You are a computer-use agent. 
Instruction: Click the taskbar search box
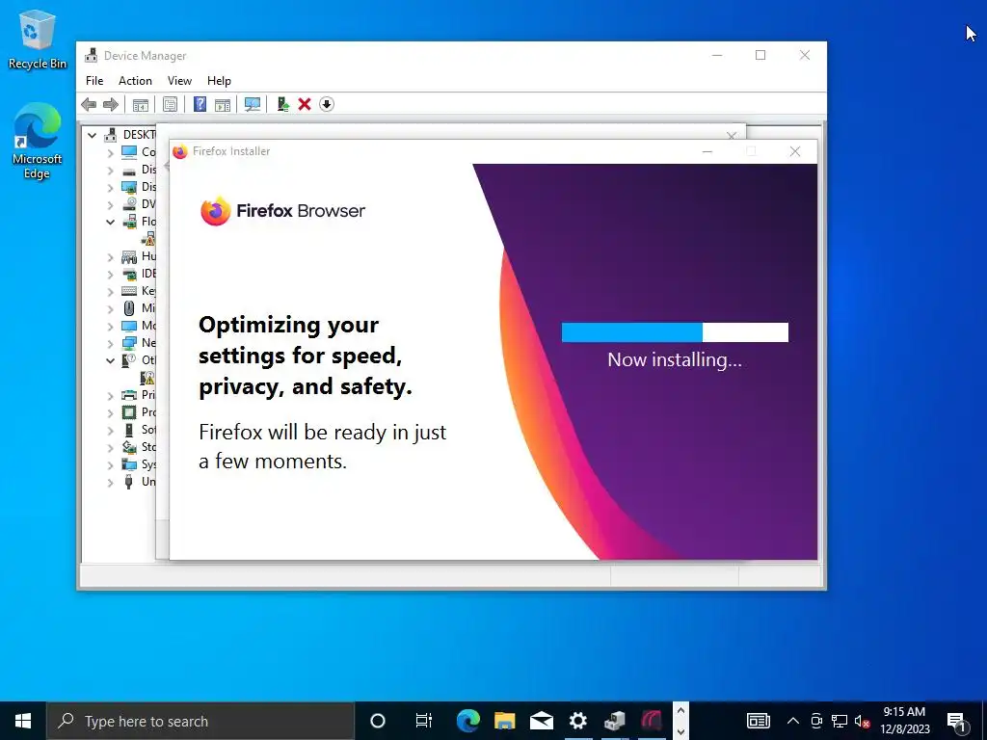coord(200,721)
